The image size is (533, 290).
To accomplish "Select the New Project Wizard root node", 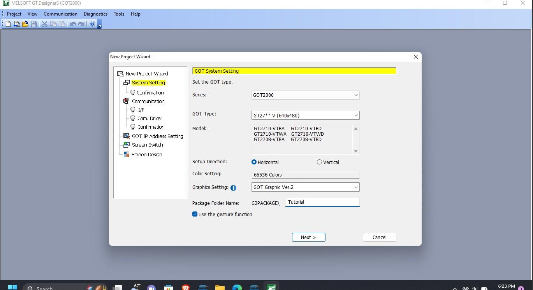I will click(x=147, y=73).
